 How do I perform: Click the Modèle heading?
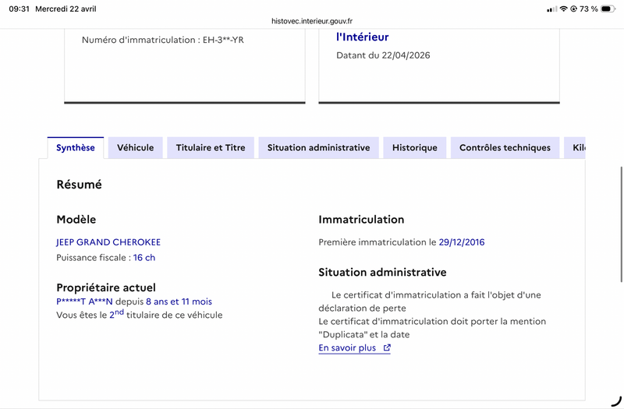76,220
